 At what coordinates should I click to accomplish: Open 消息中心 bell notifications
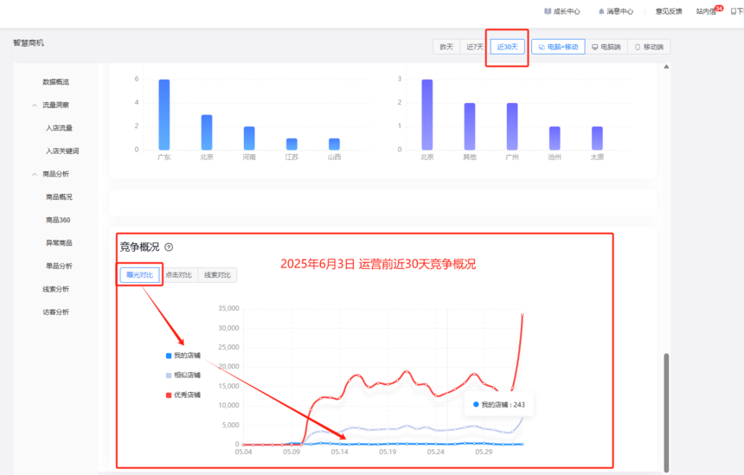pyautogui.click(x=616, y=11)
